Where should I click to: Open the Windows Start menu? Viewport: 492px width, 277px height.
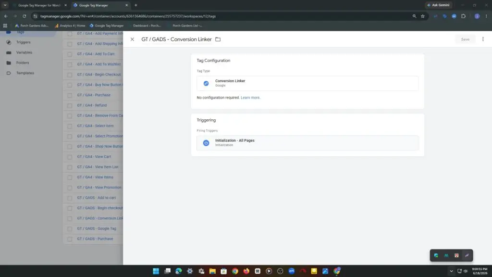[156, 271]
